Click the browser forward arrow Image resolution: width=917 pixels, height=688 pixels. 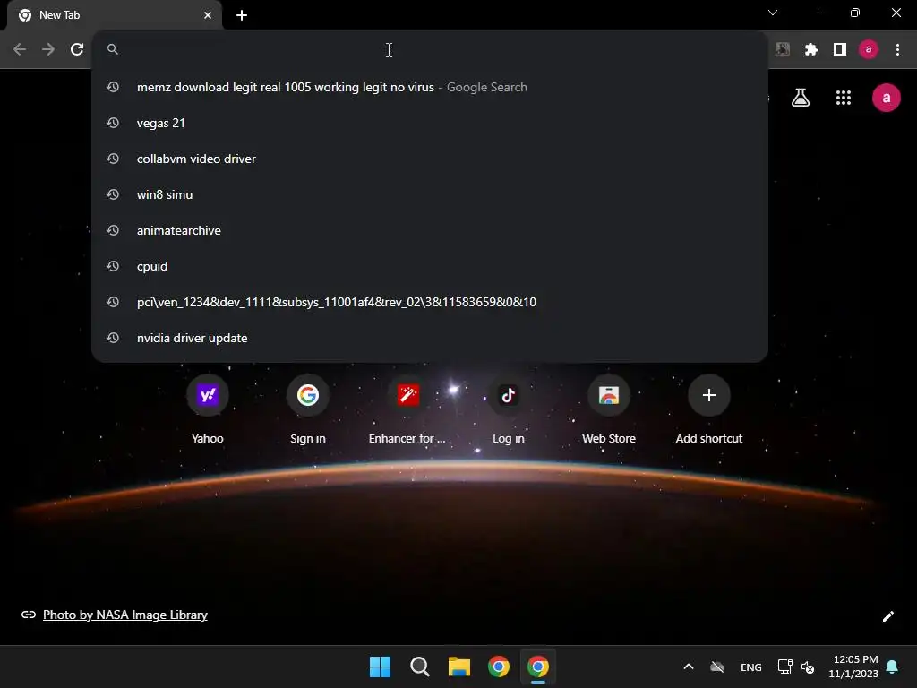[48, 49]
